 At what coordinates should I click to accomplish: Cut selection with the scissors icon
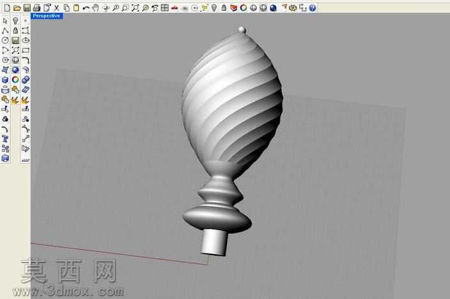pos(56,8)
